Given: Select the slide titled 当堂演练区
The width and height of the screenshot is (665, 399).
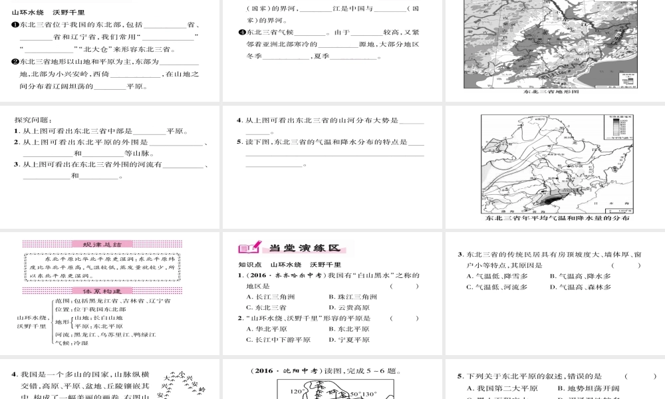Looking at the screenshot, I should coord(332,293).
